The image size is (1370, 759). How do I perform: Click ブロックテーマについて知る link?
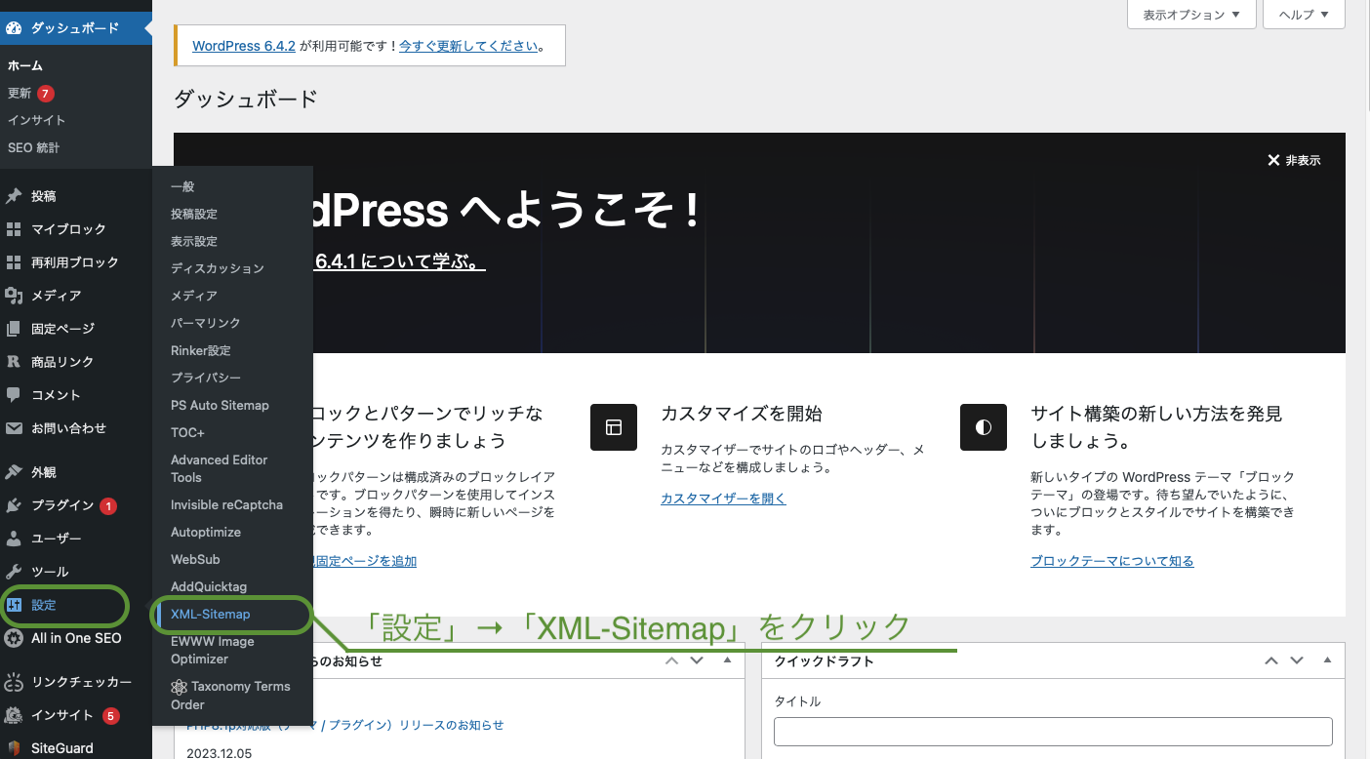(x=1111, y=561)
